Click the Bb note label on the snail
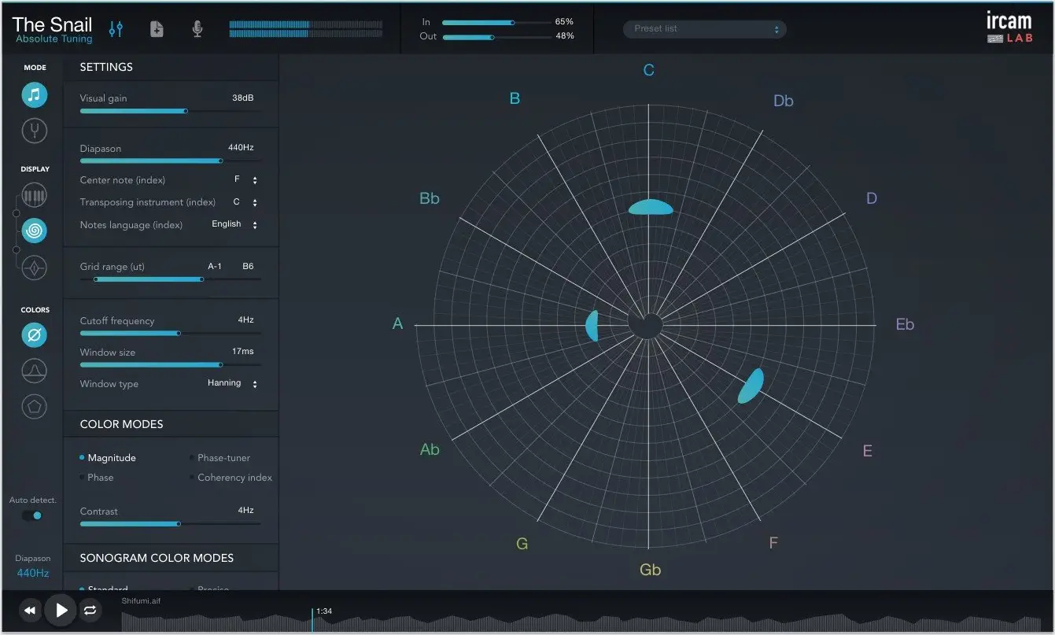This screenshot has height=635, width=1055. (430, 198)
